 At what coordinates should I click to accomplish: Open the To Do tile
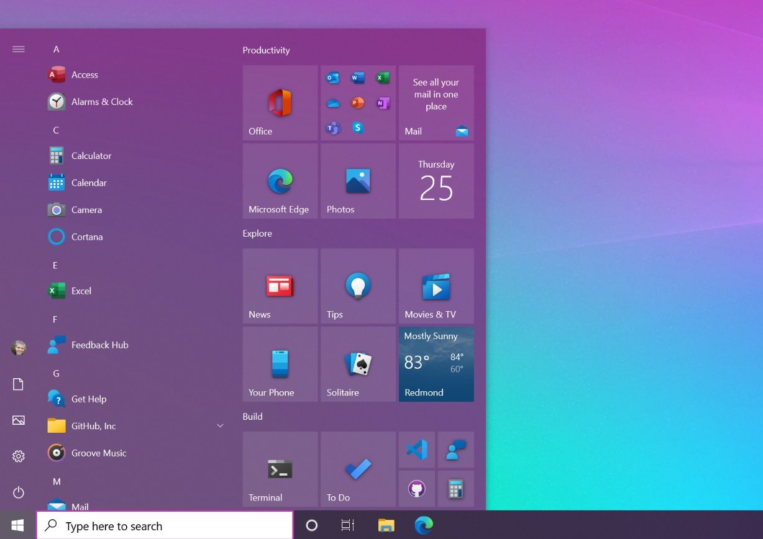[358, 469]
